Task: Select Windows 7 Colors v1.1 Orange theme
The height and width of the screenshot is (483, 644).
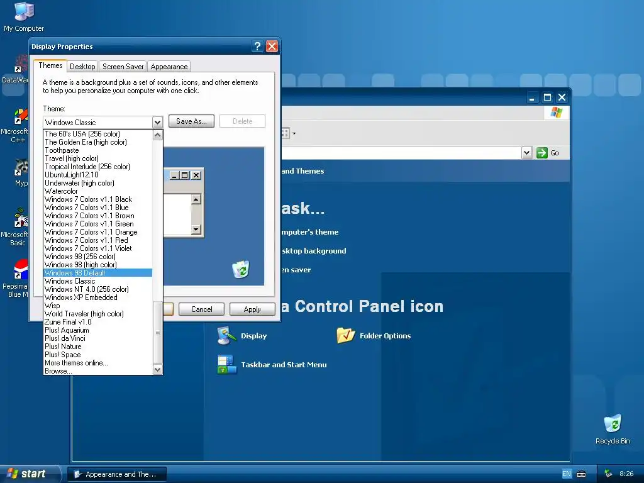Action: (x=97, y=232)
